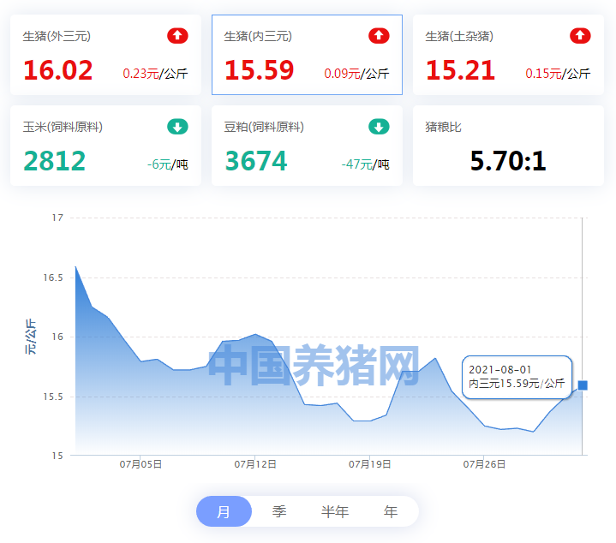Open the 猪粮比 card
616x543 pixels.
(508, 146)
